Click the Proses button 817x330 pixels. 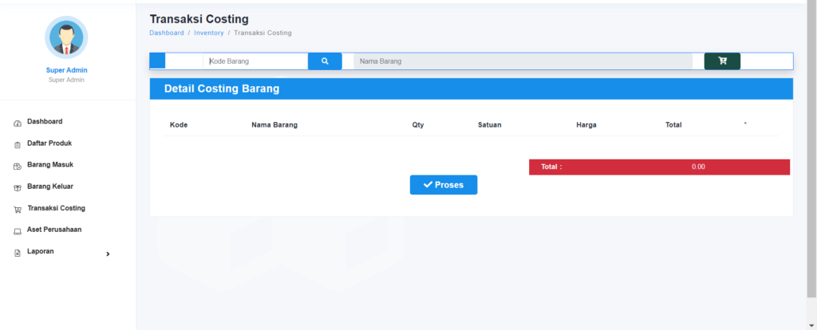coord(444,185)
